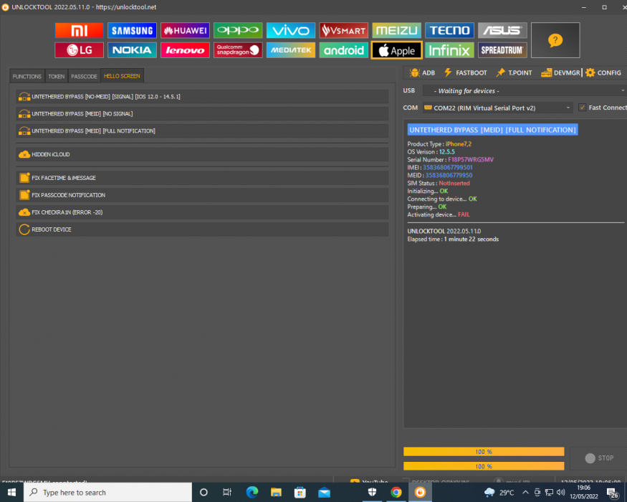The width and height of the screenshot is (627, 502).
Task: Open the T.Point tool
Action: tap(514, 73)
